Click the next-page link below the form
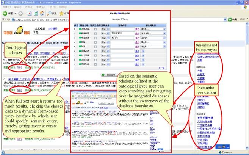The image size is (249, 155). point(161,67)
